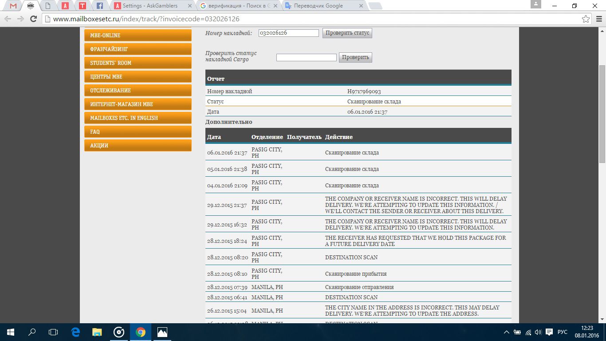606x341 pixels.
Task: Open the blank page pinned tab
Action: click(48, 6)
